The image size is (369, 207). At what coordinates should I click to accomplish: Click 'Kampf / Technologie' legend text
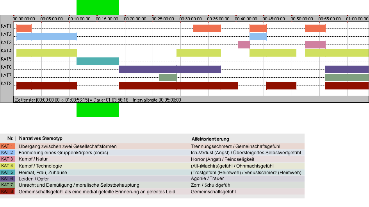[41, 166]
